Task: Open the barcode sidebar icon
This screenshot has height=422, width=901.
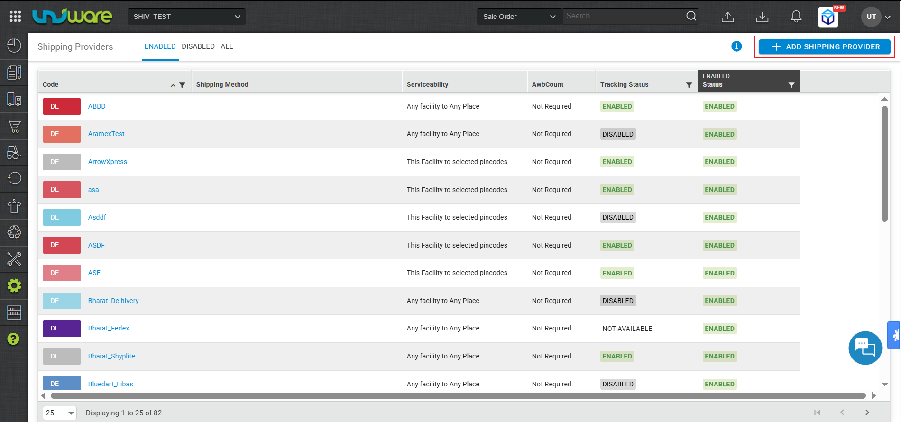Action: (14, 312)
